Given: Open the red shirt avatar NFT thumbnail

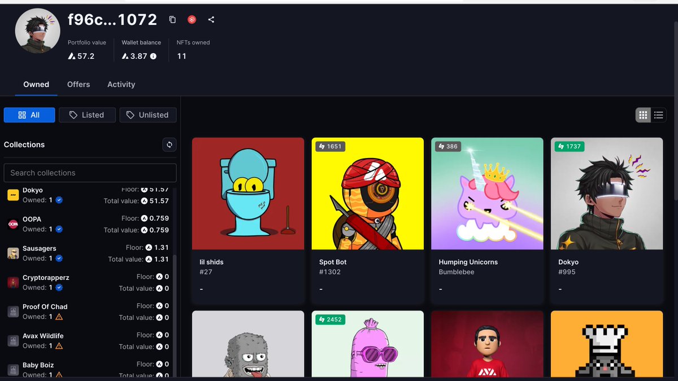Looking at the screenshot, I should coord(487,344).
